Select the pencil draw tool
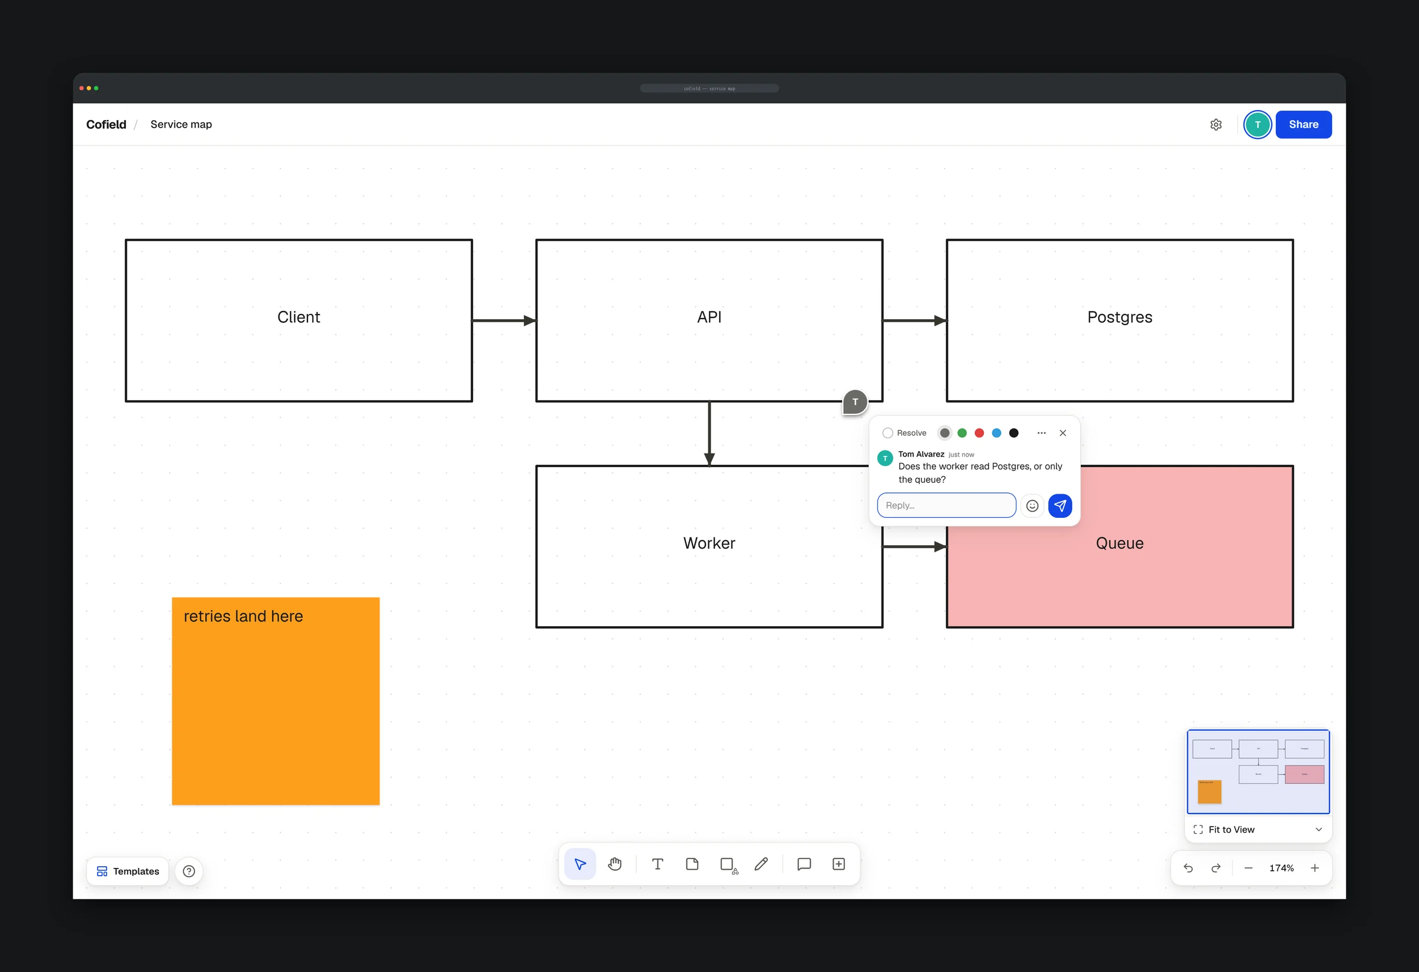Image resolution: width=1419 pixels, height=972 pixels. pos(761,864)
